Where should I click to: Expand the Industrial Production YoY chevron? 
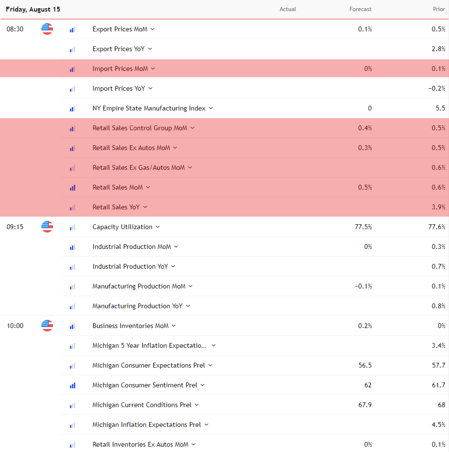173,266
